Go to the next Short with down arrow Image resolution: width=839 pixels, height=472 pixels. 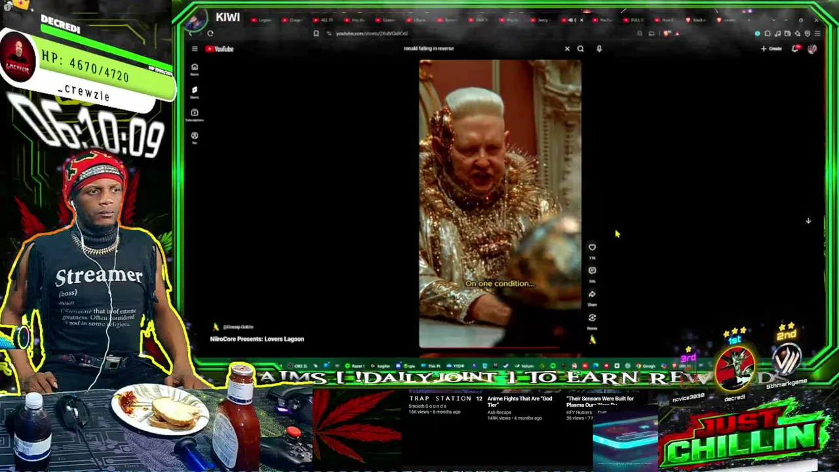[808, 221]
